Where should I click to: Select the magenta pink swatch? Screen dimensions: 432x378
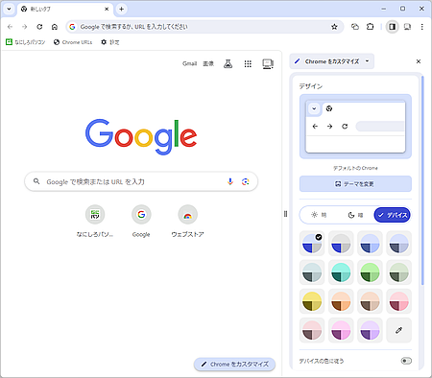click(341, 330)
